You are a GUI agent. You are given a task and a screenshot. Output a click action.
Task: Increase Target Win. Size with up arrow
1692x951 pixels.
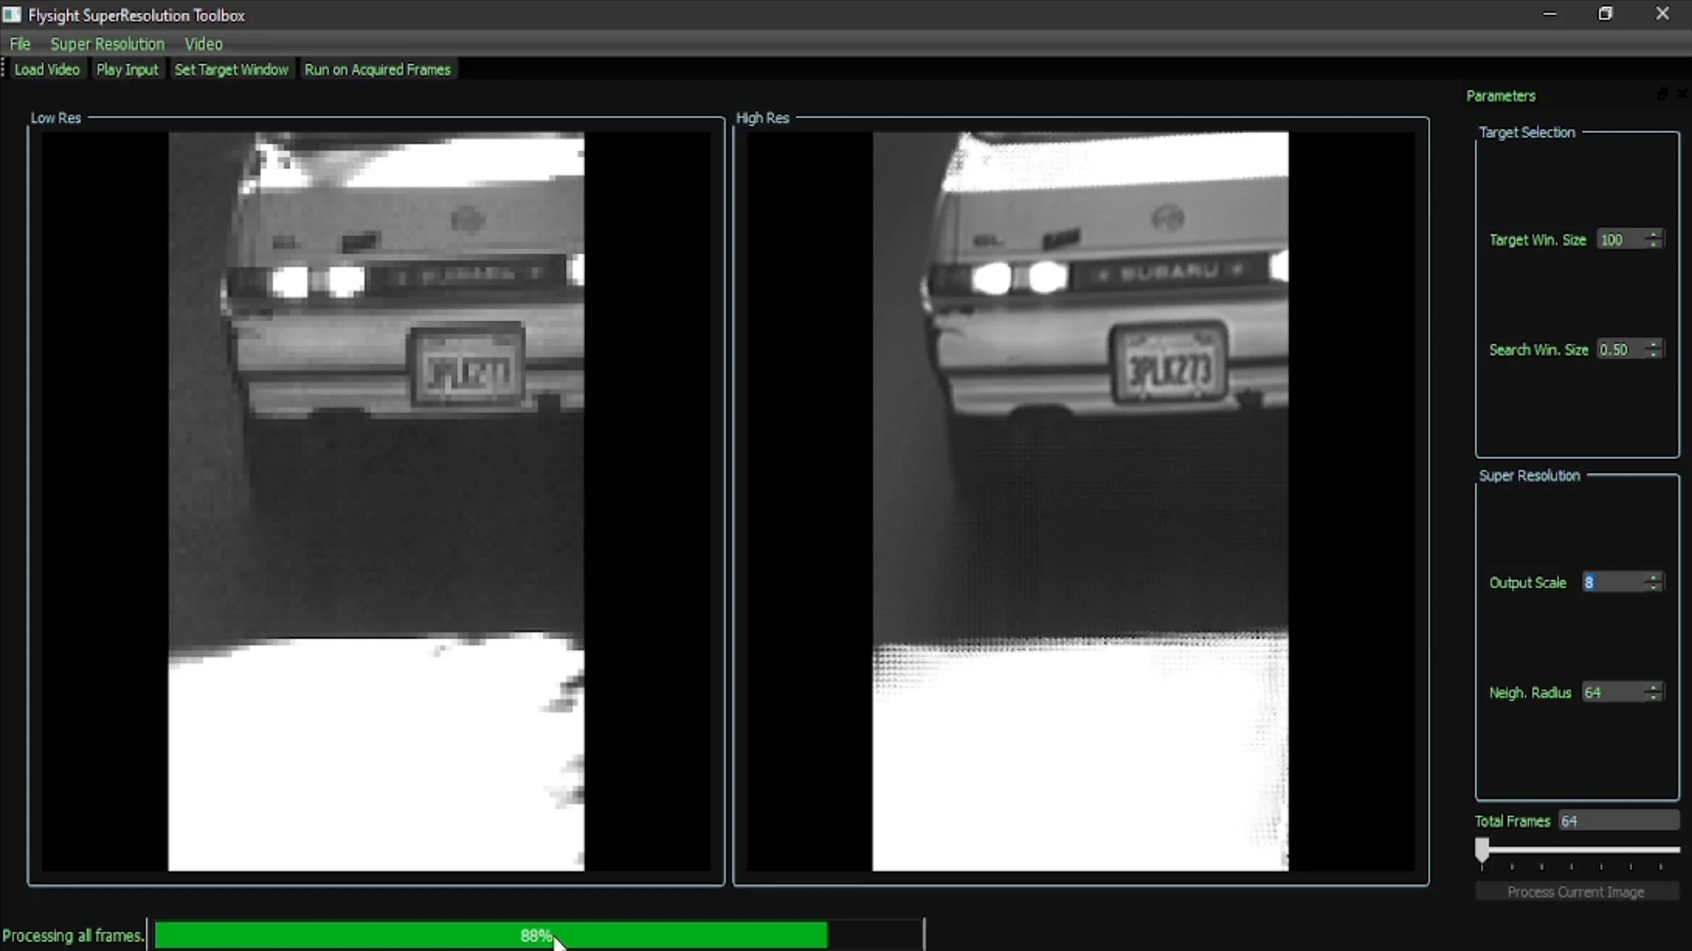(1653, 234)
